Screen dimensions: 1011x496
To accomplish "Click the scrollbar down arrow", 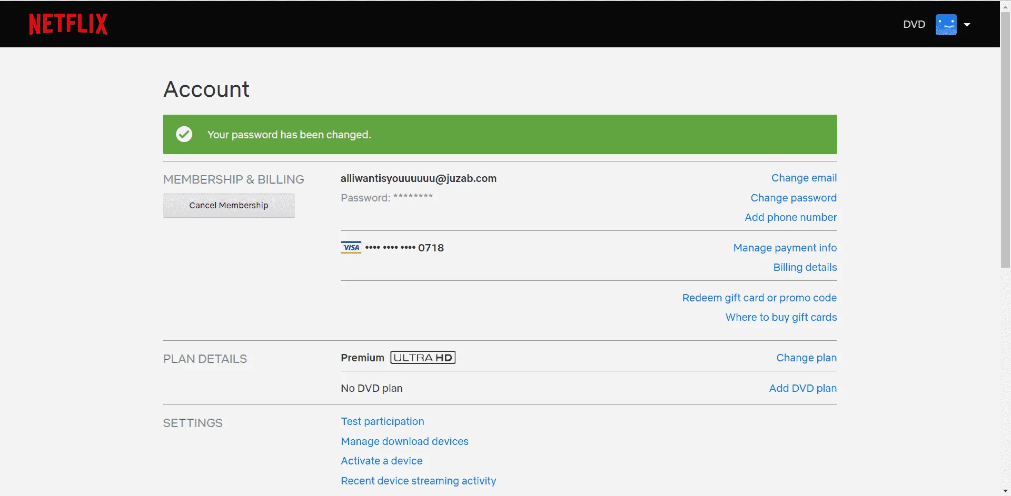I will (x=1005, y=491).
